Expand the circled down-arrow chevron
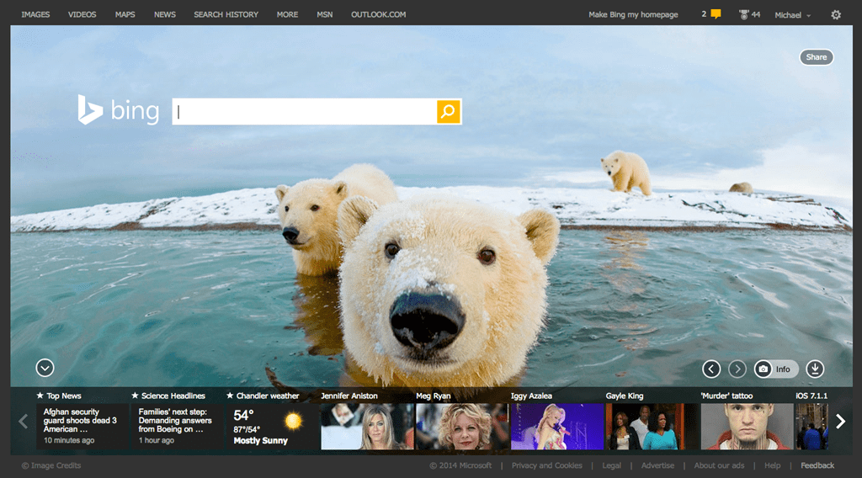The width and height of the screenshot is (862, 478). pyautogui.click(x=45, y=368)
